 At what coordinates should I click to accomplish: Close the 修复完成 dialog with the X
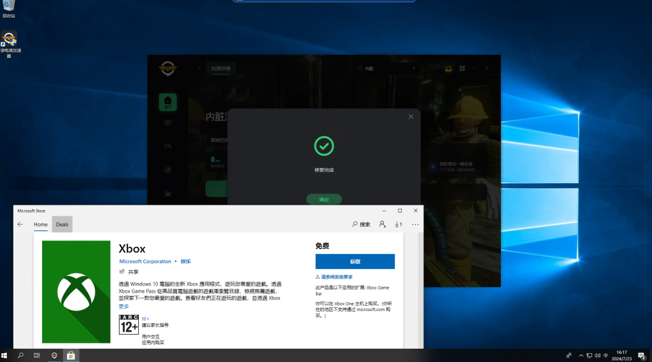click(411, 117)
